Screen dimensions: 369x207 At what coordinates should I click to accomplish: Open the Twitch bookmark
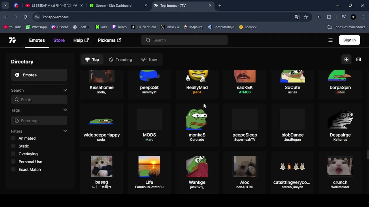click(x=119, y=27)
